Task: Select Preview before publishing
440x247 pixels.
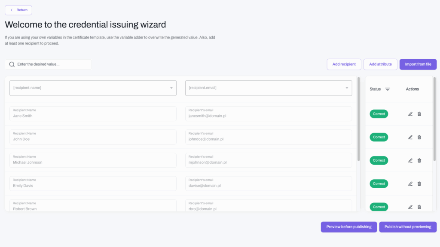Action: point(349,227)
